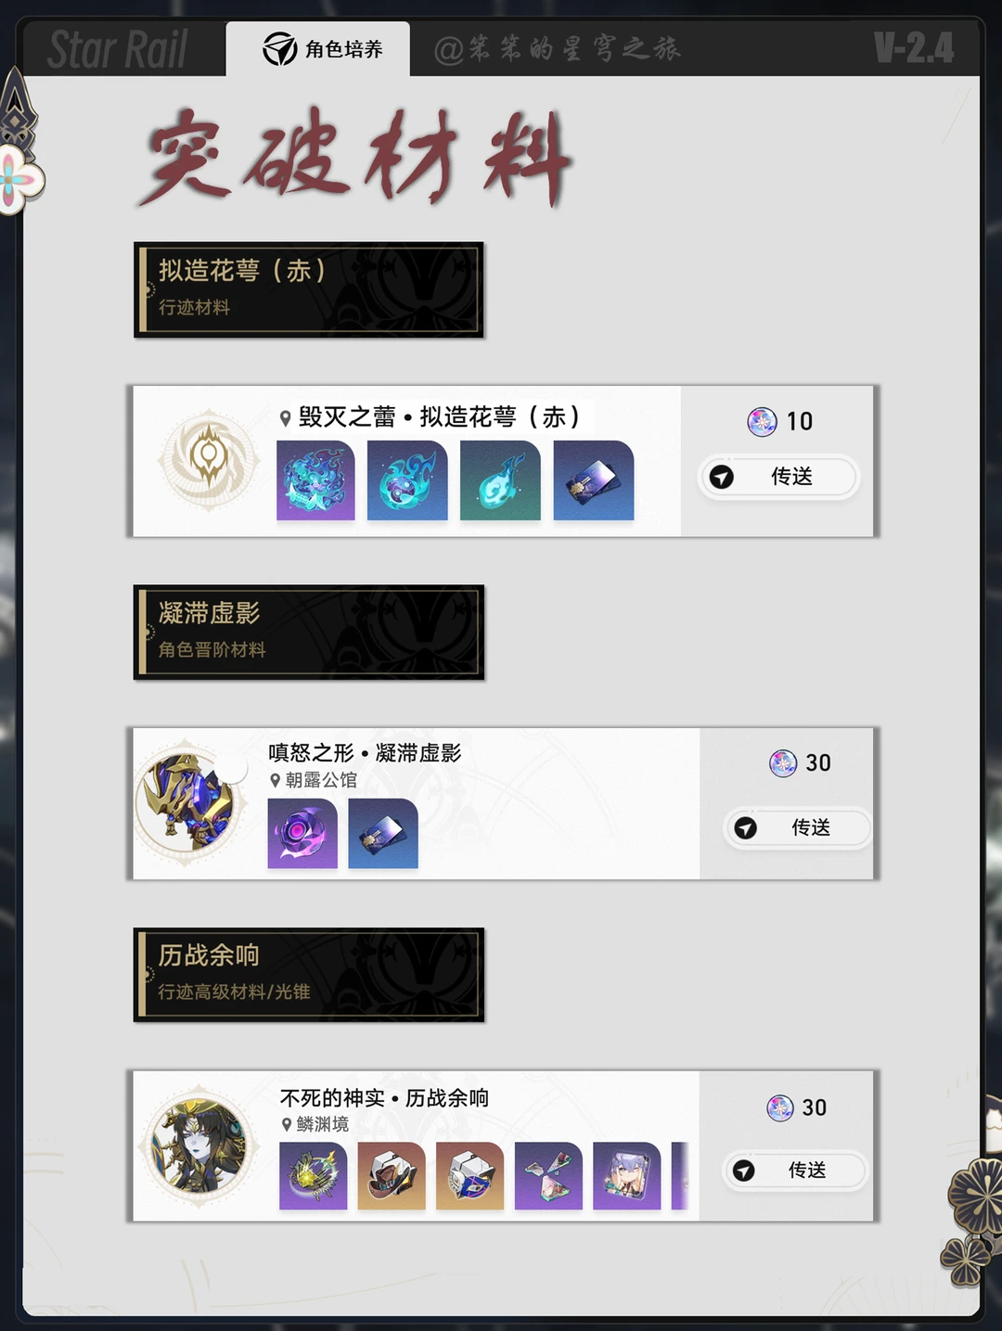Click the cowboy hat relic box icon
Viewport: 1002px width, 1331px height.
click(392, 1176)
